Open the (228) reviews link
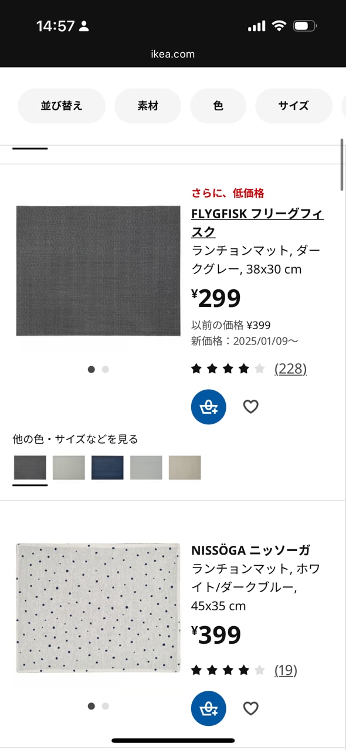This screenshot has height=750, width=346. [291, 369]
